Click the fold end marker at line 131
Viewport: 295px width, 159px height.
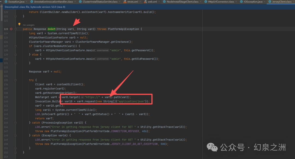(x=16, y=63)
